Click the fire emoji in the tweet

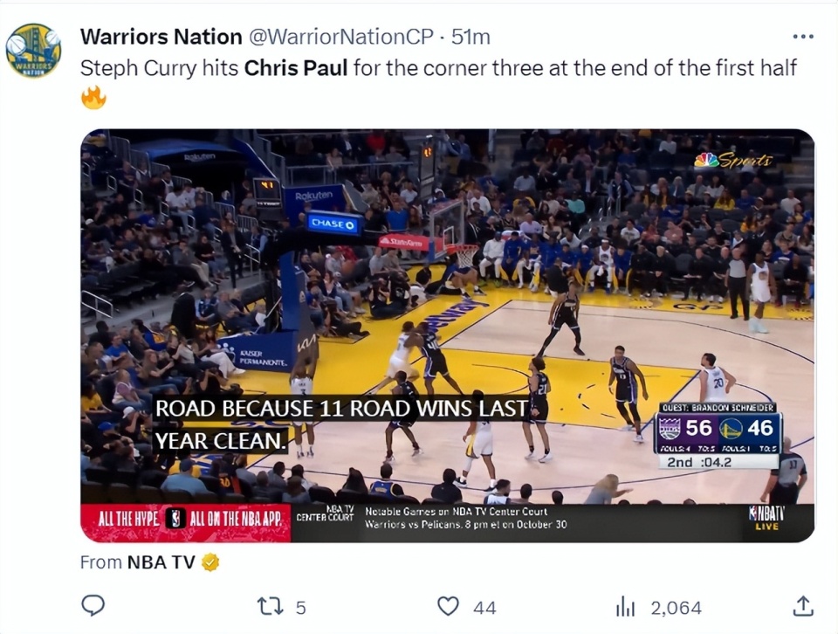(93, 97)
